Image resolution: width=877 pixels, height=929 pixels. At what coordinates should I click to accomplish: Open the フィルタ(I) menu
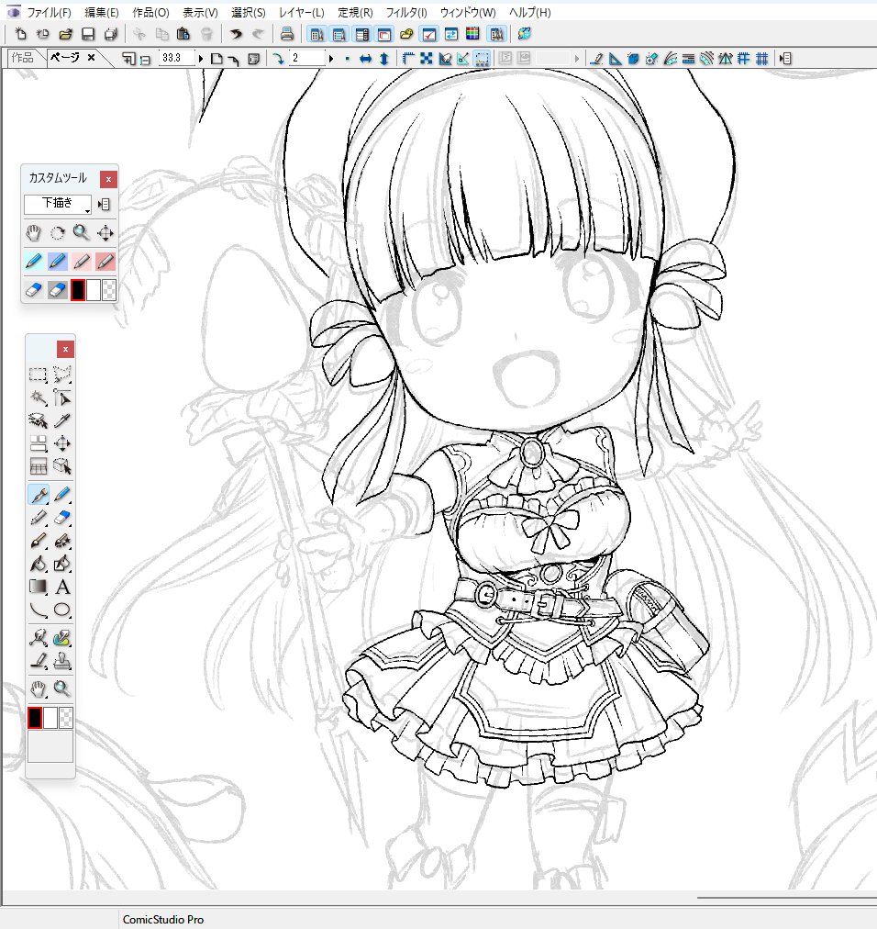click(x=406, y=13)
